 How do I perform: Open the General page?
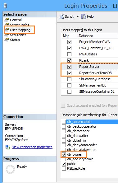(16, 20)
